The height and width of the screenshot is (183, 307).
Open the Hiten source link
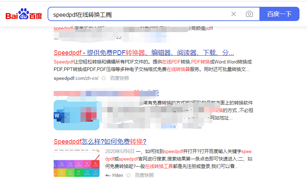pos(118,176)
